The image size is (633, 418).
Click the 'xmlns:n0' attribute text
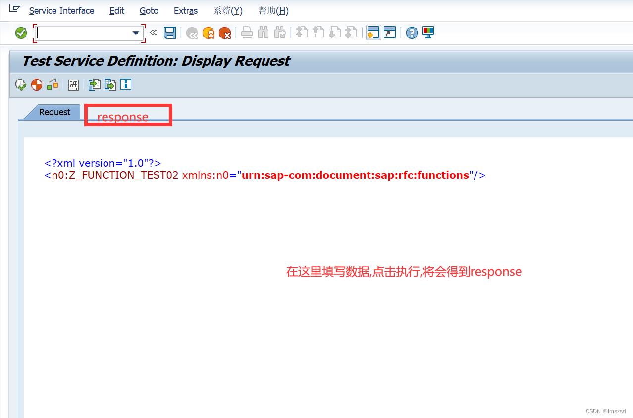pos(206,175)
